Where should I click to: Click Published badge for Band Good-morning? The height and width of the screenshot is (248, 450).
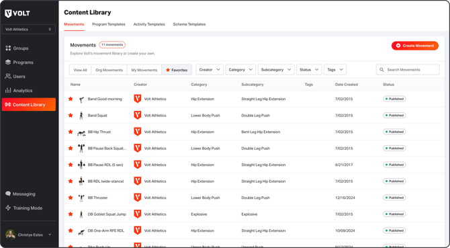pyautogui.click(x=394, y=99)
